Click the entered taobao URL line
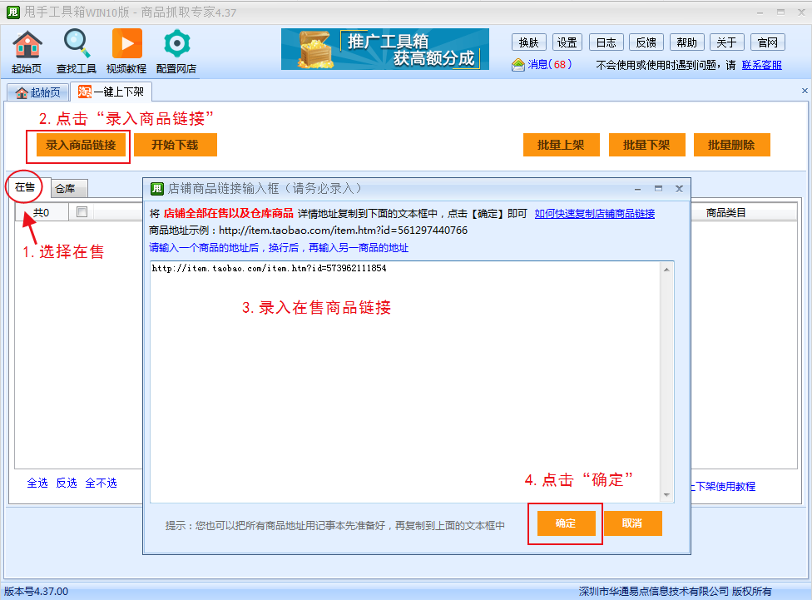This screenshot has width=812, height=600. click(270, 268)
